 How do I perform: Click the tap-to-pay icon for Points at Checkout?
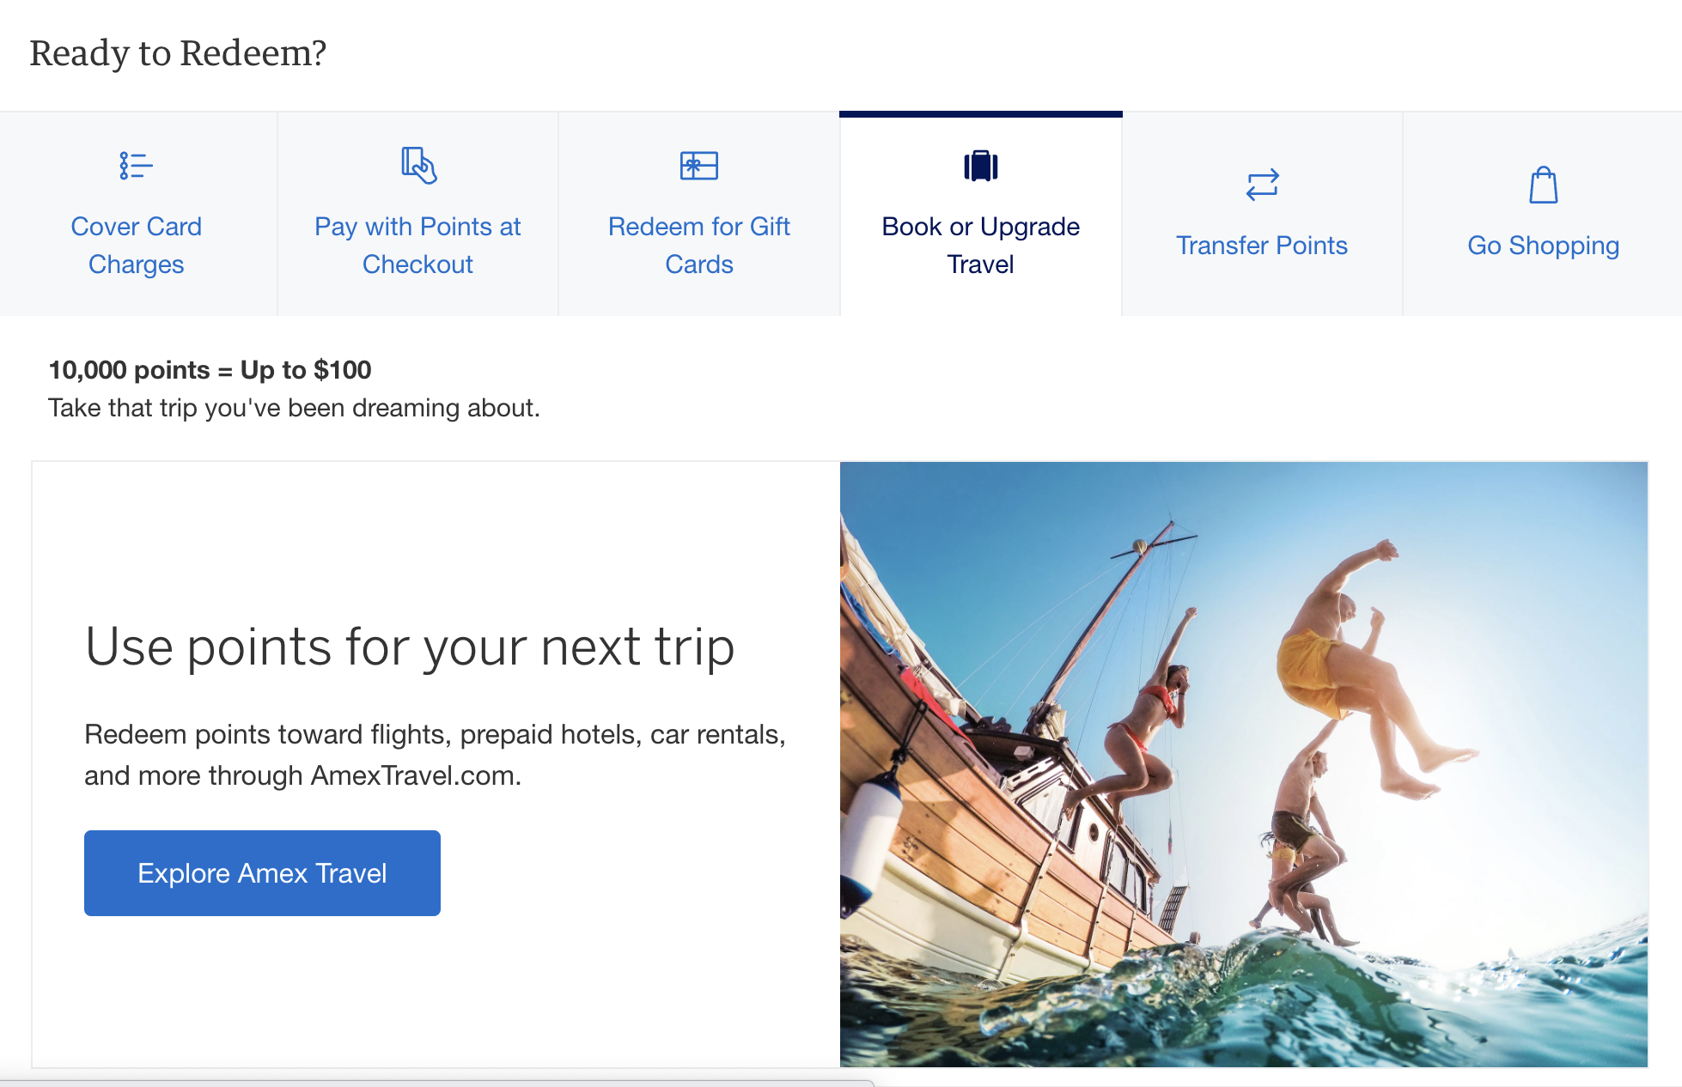418,166
